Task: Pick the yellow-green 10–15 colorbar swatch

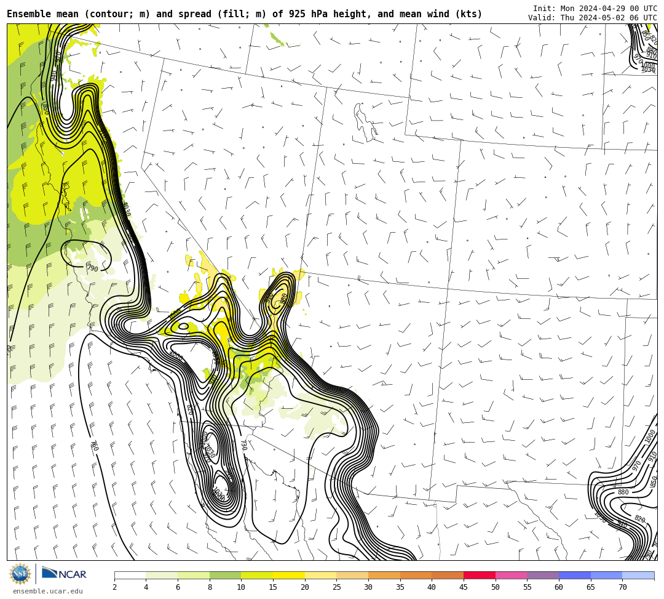Action: [257, 575]
